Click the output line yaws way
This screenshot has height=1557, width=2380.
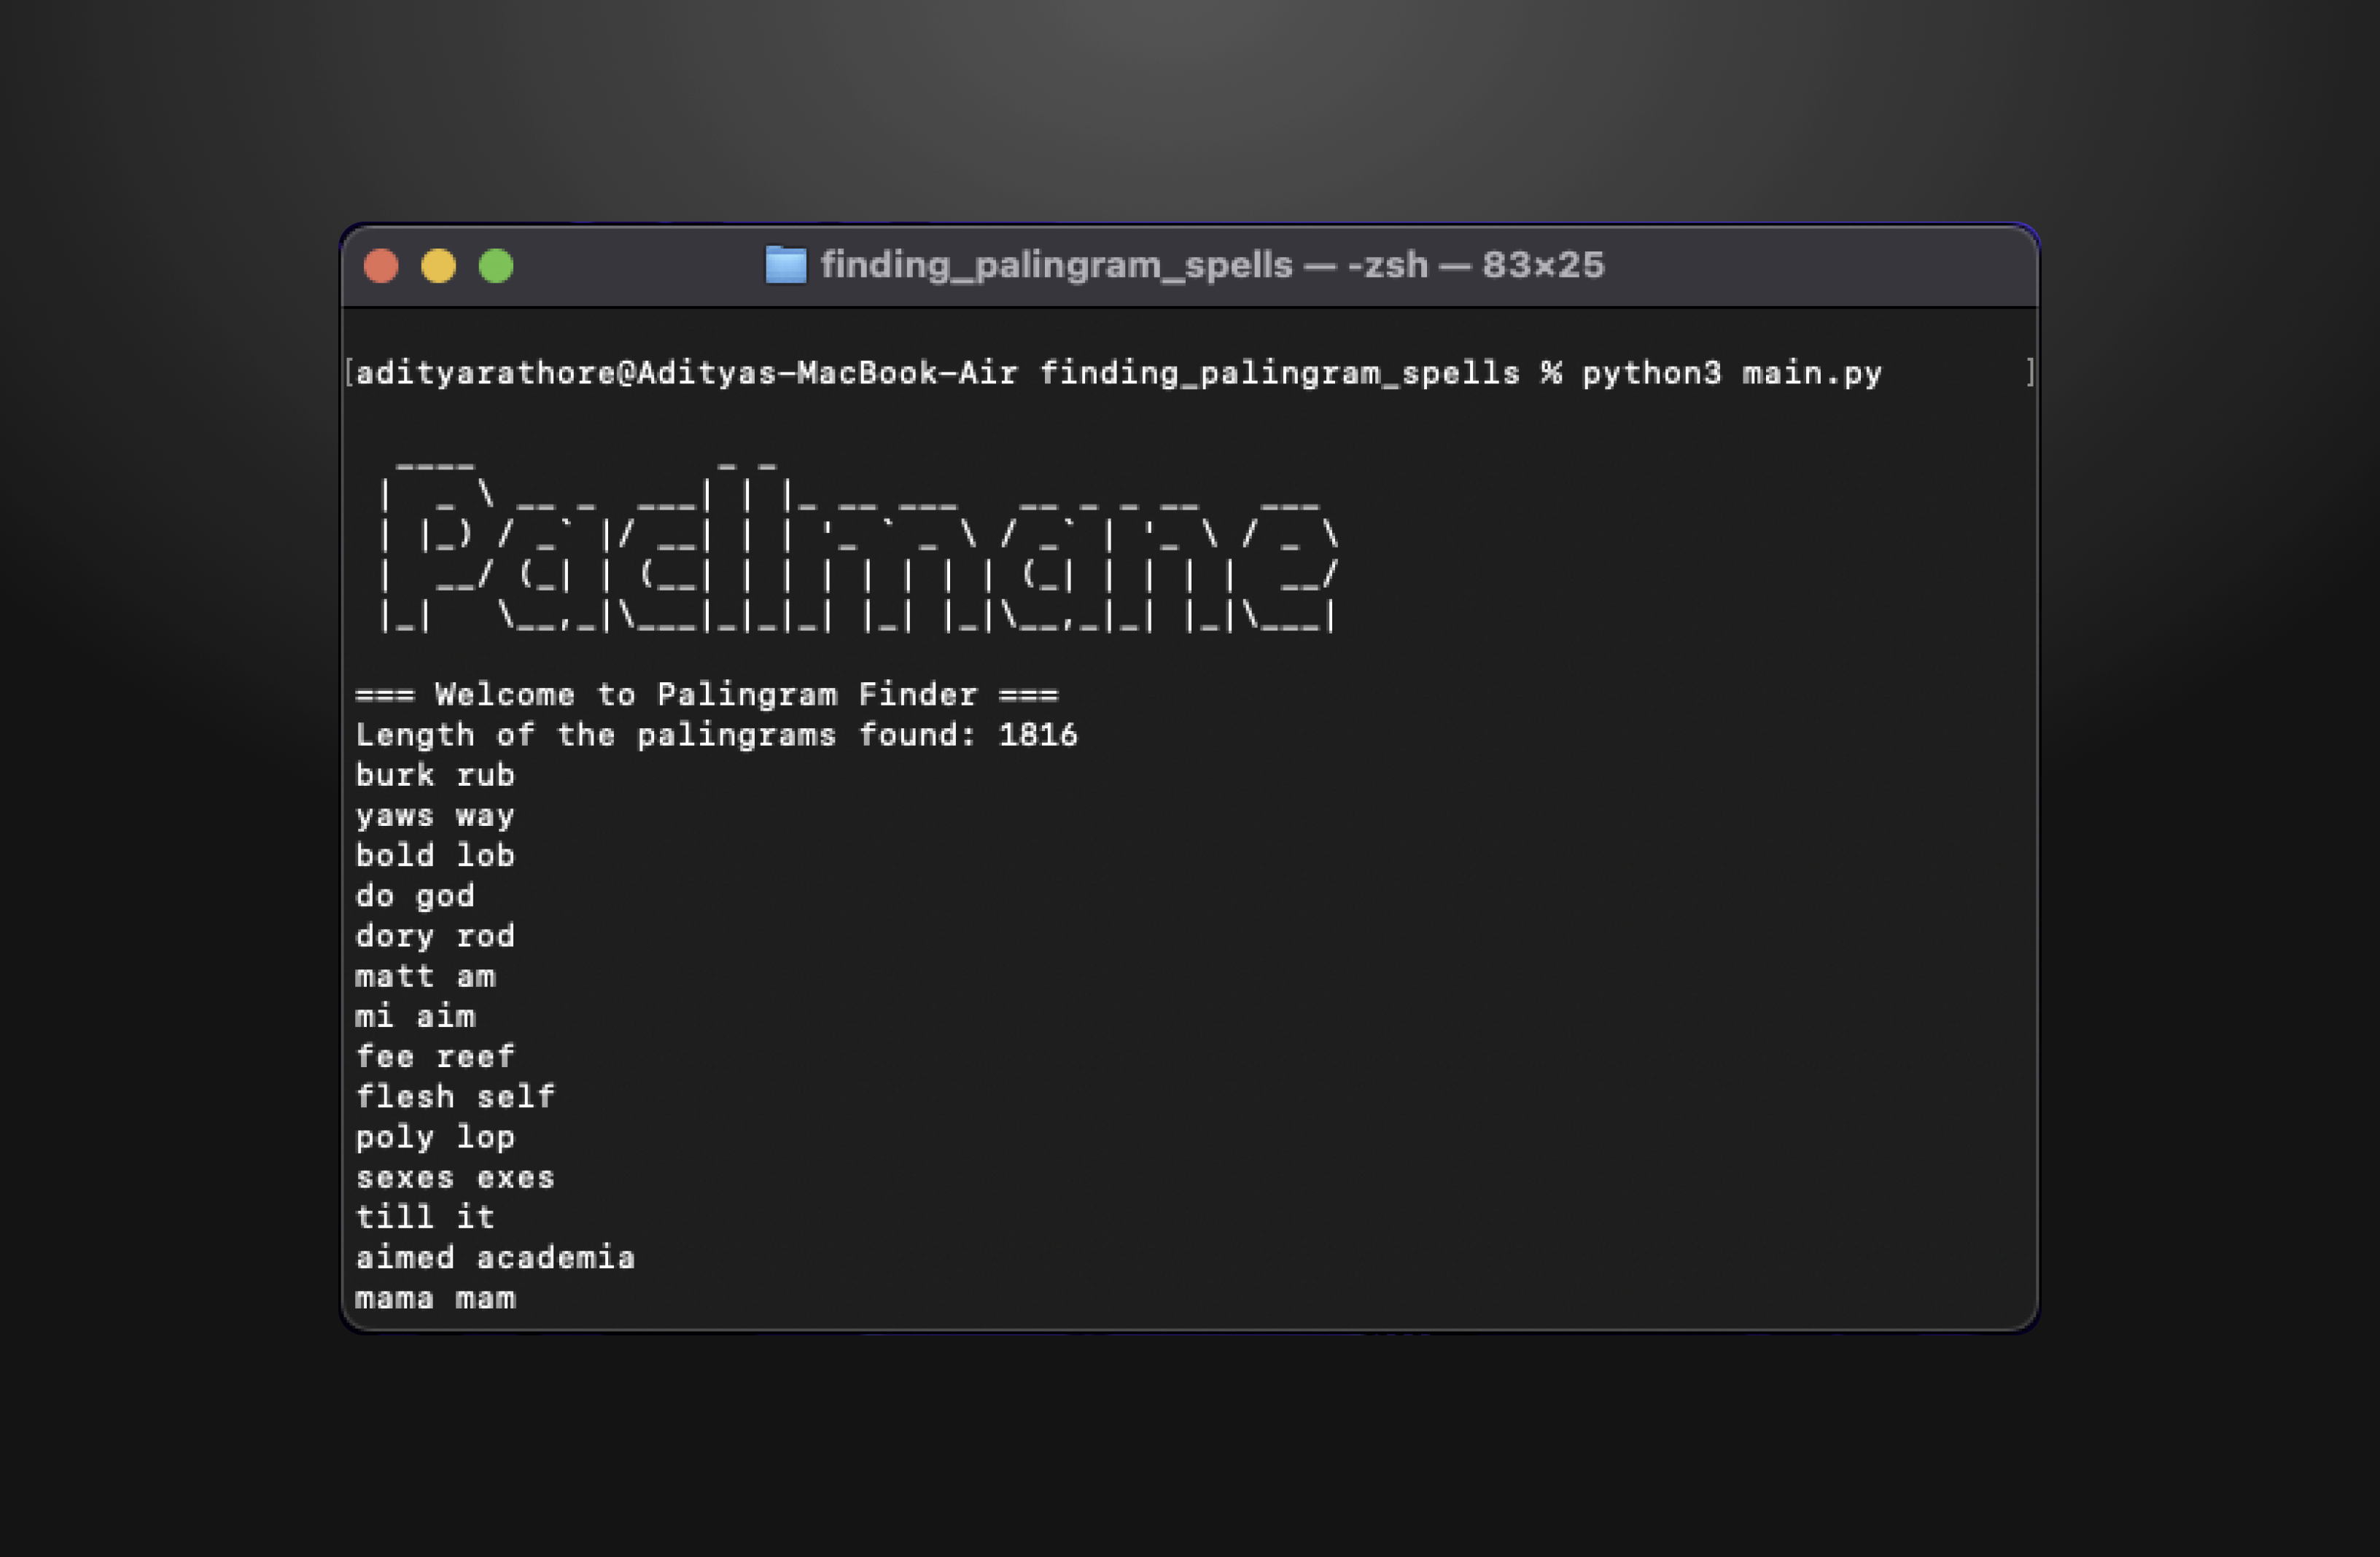(x=435, y=816)
